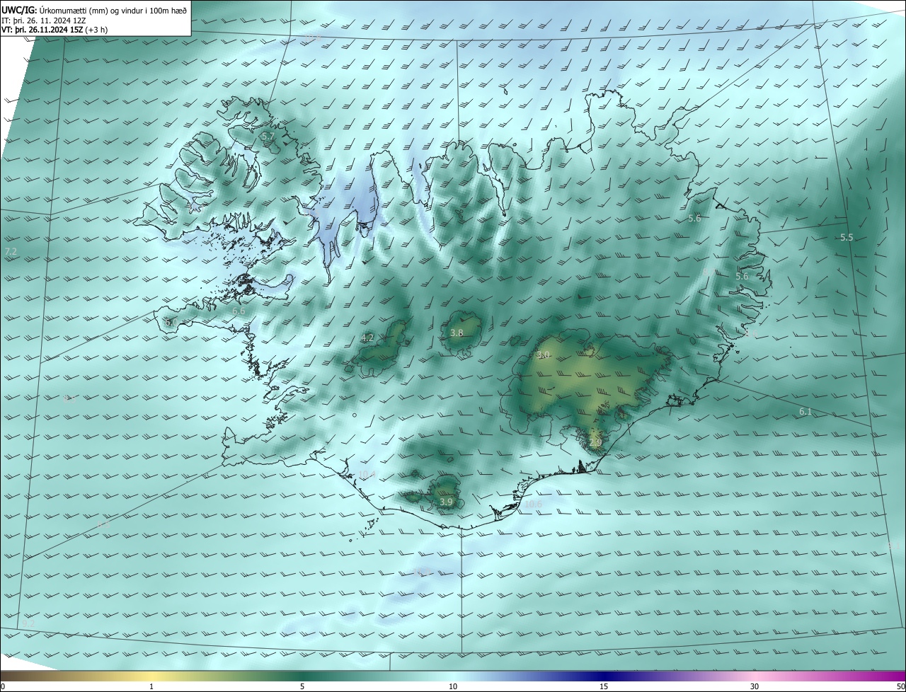906x692 pixels.
Task: Click the 3.9 value label
Action: pyautogui.click(x=446, y=502)
